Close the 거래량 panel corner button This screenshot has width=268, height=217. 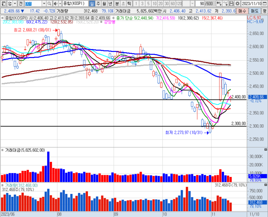pyautogui.click(x=265, y=185)
